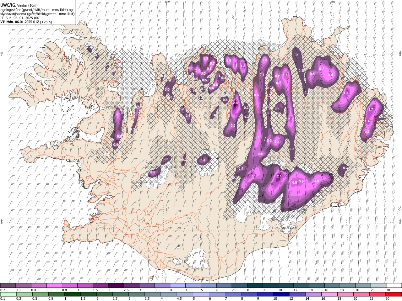Click the 1.7 value near the east coast
The image size is (402, 301).
click(371, 109)
